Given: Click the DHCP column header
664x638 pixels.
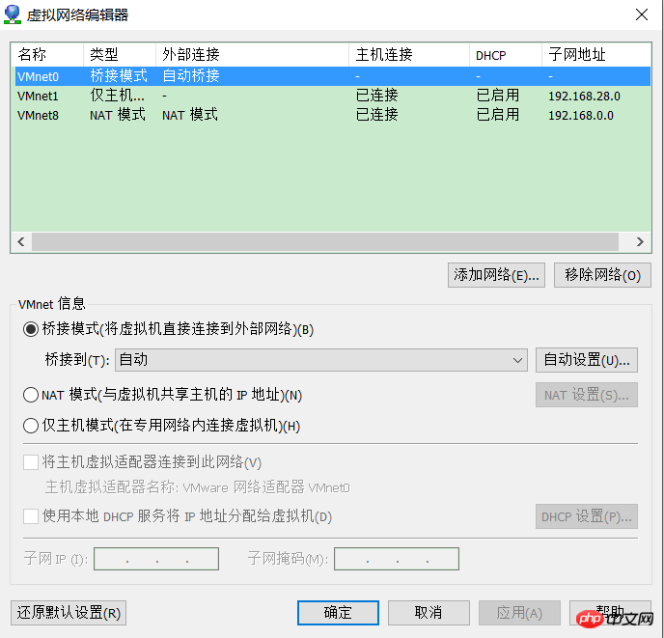Looking at the screenshot, I should 506,55.
